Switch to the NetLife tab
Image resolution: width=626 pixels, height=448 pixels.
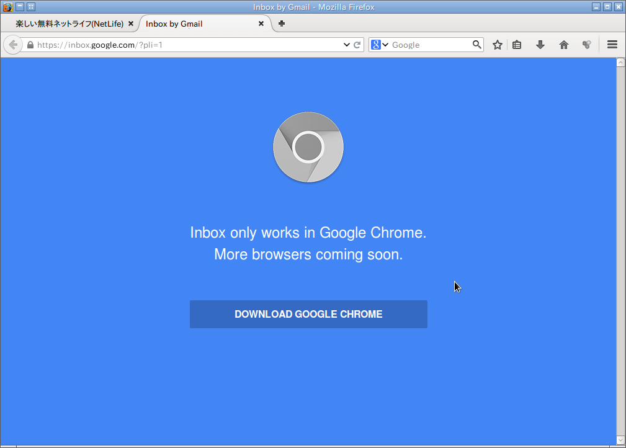(x=69, y=24)
